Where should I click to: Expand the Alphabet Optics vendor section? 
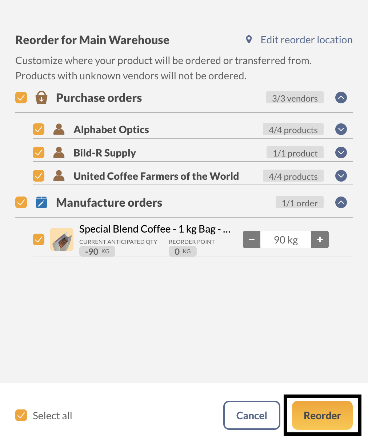point(341,129)
